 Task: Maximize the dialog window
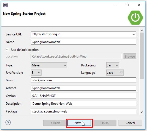(127, 5)
